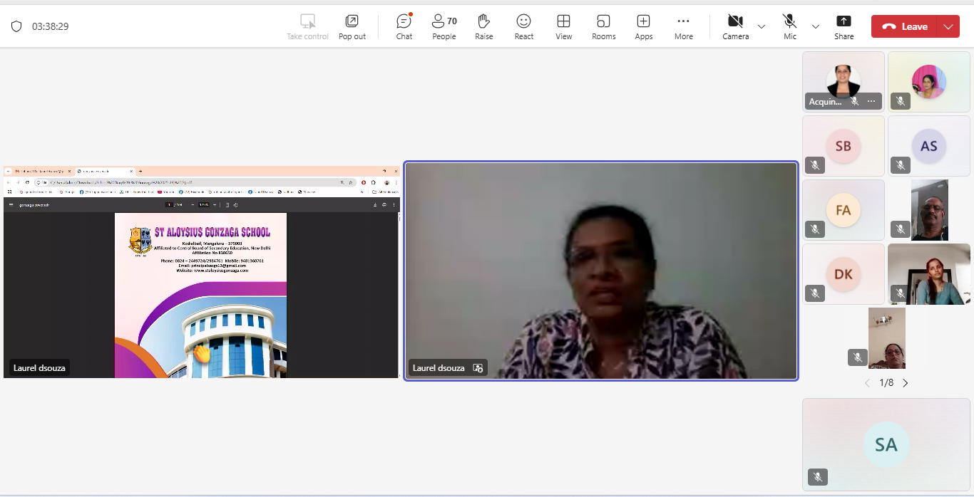Select the woman in pink avatar tile
This screenshot has width=974, height=497.
tap(929, 81)
